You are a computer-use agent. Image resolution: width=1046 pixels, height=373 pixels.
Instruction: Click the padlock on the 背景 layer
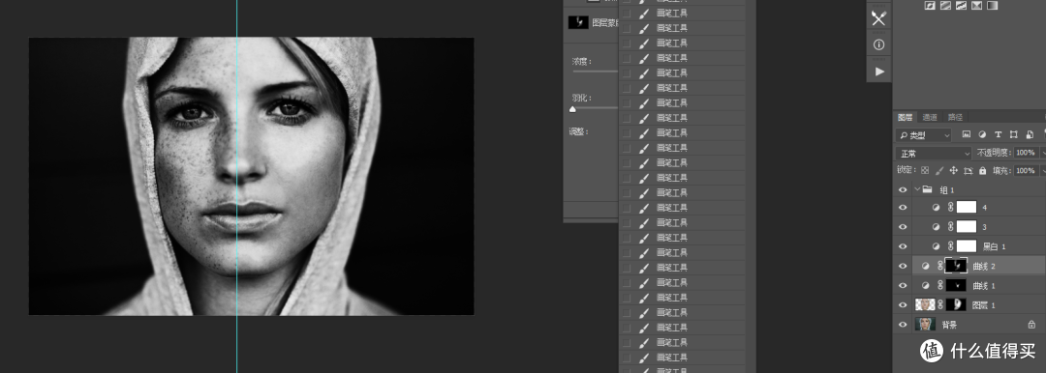pos(1031,325)
